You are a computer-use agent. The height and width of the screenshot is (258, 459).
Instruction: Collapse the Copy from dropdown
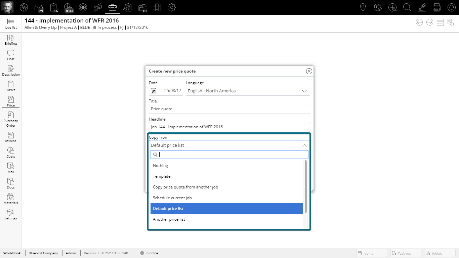(x=304, y=145)
